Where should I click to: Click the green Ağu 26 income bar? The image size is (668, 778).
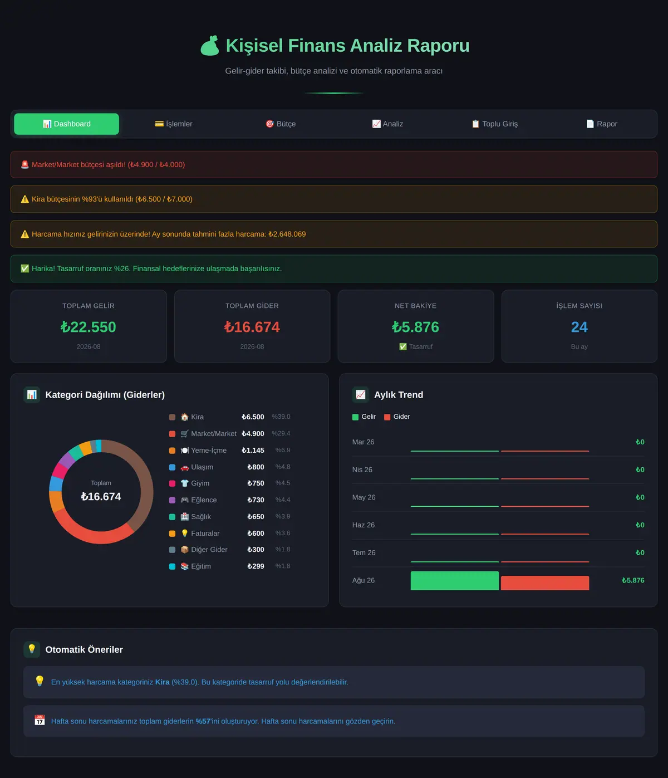pos(455,581)
